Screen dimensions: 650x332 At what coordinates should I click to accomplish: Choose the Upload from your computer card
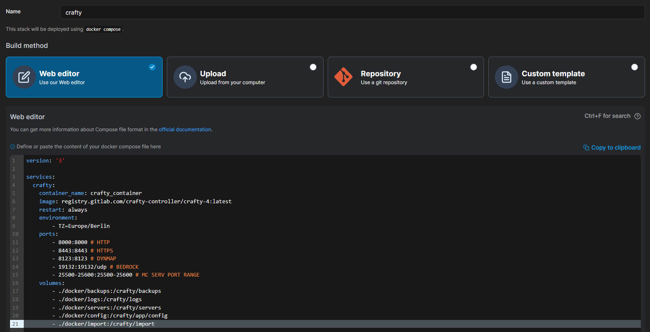tap(245, 77)
